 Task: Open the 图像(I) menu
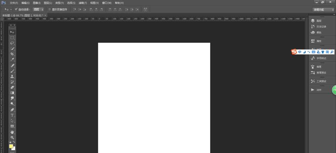pyautogui.click(x=36, y=3)
